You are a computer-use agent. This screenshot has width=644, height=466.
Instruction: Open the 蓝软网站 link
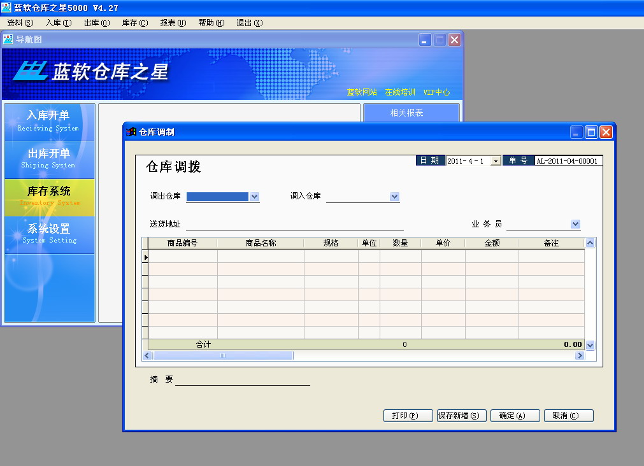click(x=362, y=92)
